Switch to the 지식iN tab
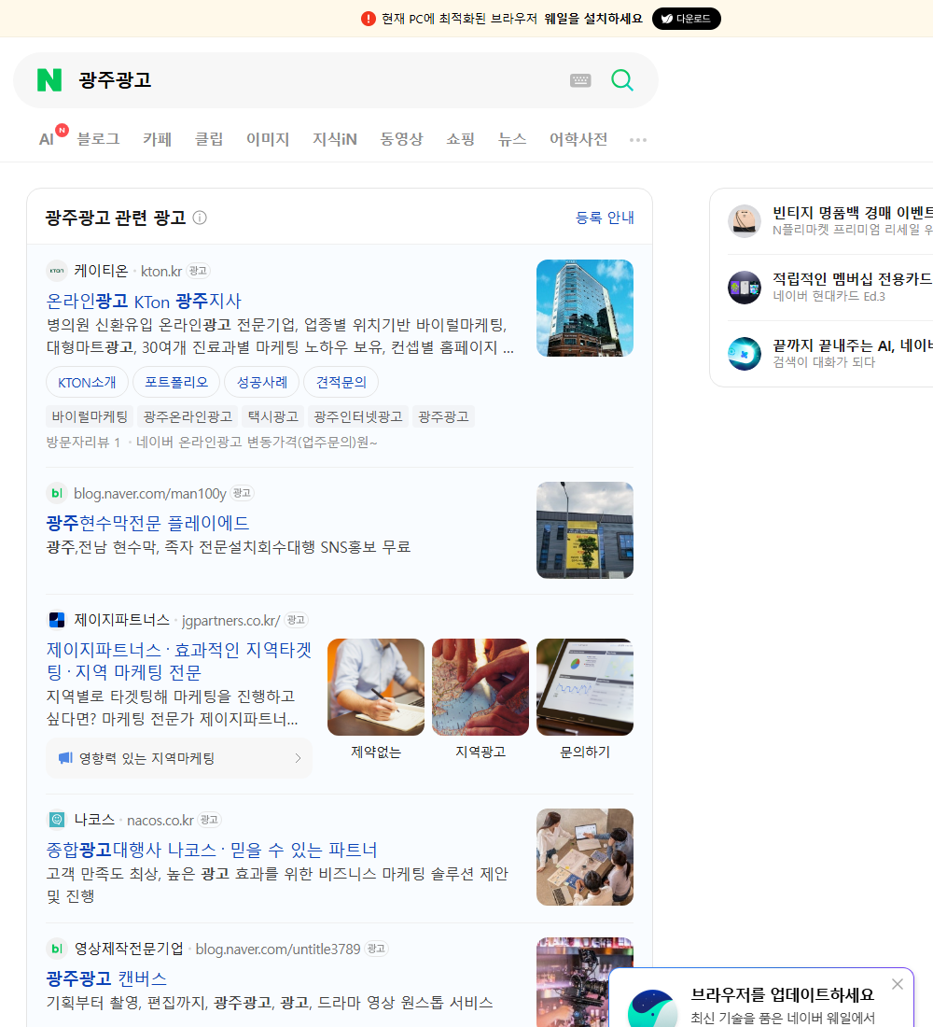 tap(335, 139)
